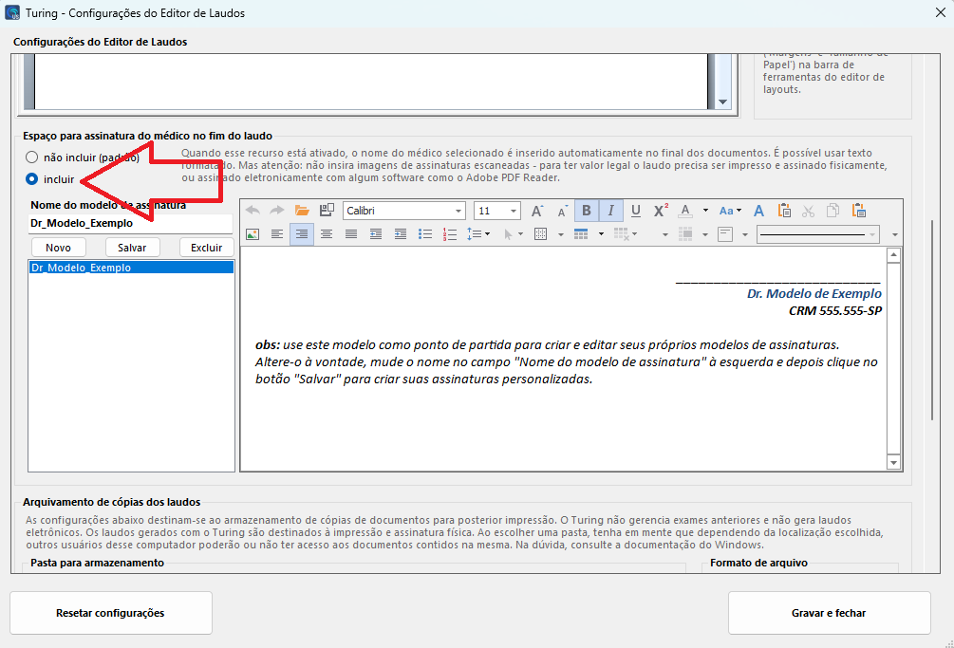Toggle Bold formatting in signature editor

point(587,211)
